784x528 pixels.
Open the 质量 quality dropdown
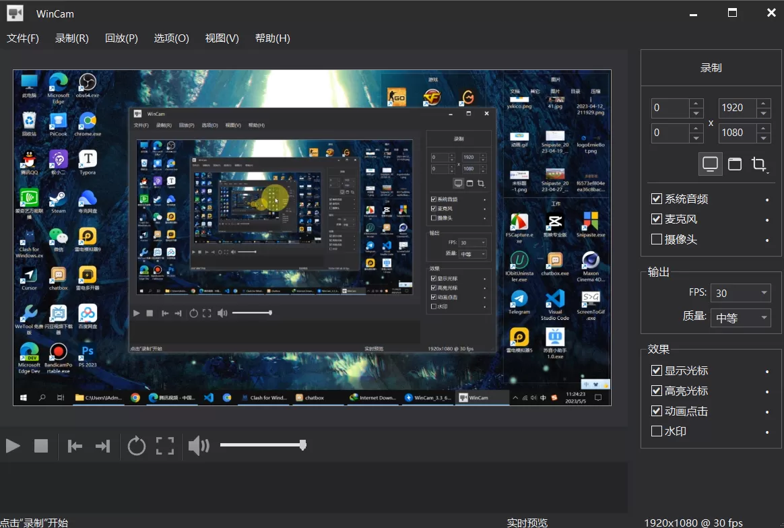click(741, 317)
